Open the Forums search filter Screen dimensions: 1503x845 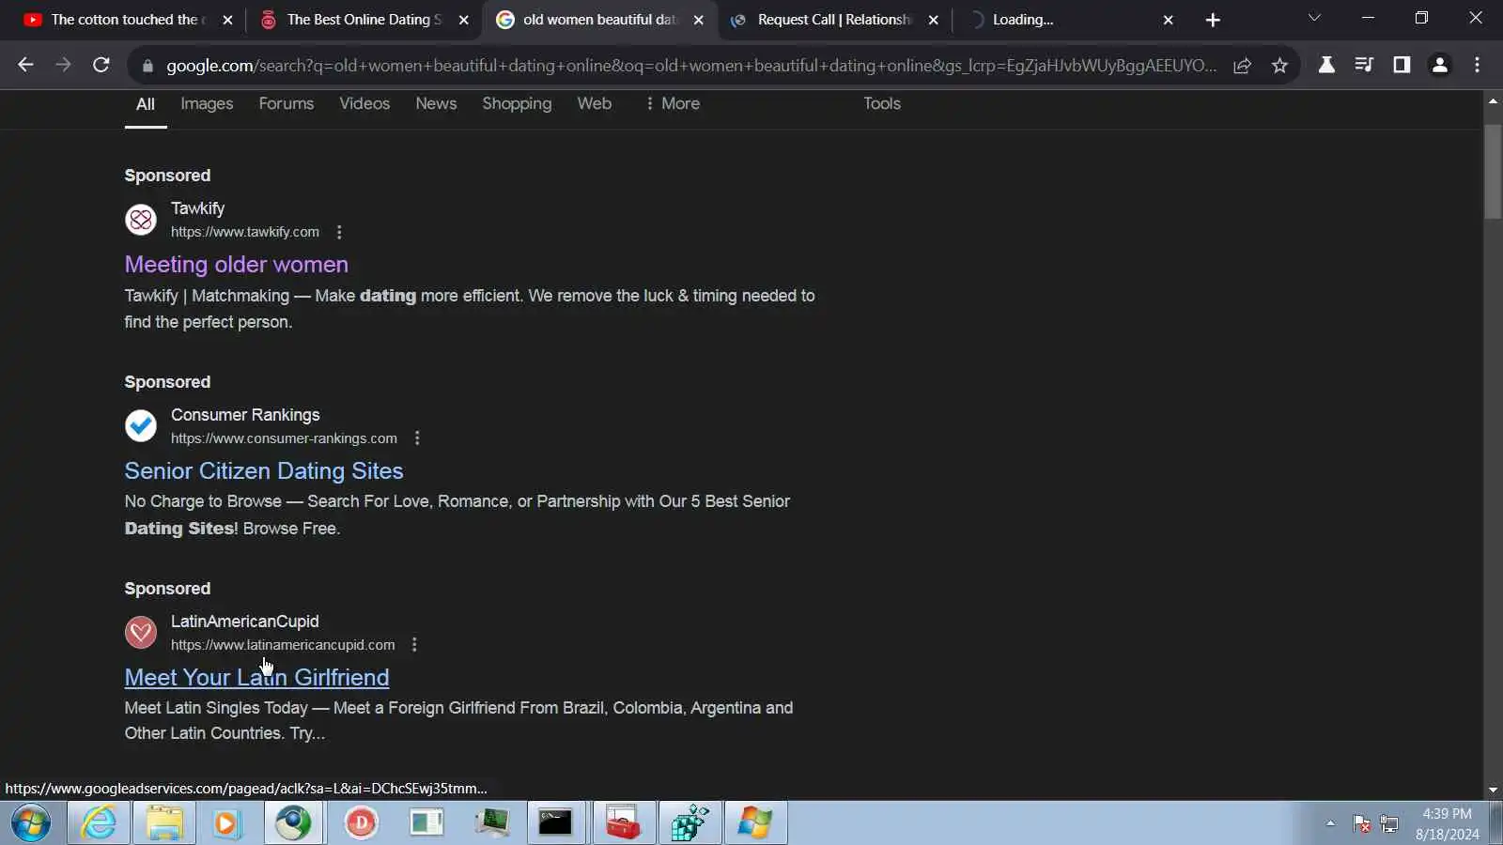(287, 103)
